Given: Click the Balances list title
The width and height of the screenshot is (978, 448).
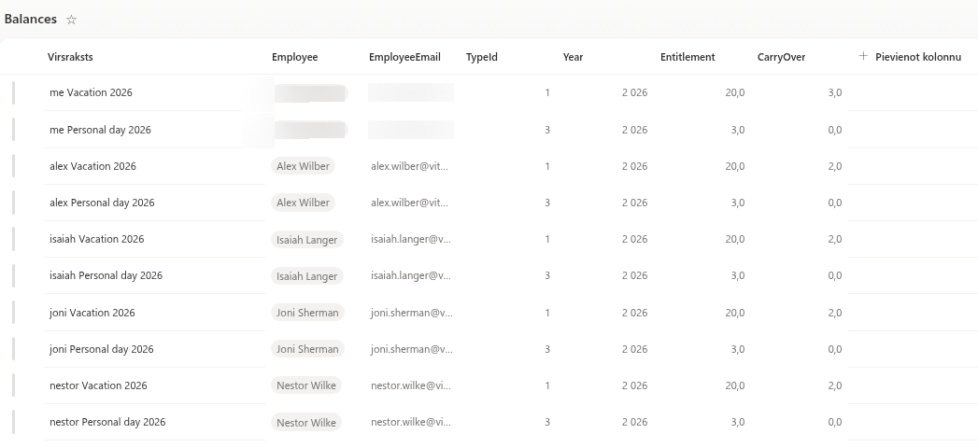Looking at the screenshot, I should coord(31,19).
